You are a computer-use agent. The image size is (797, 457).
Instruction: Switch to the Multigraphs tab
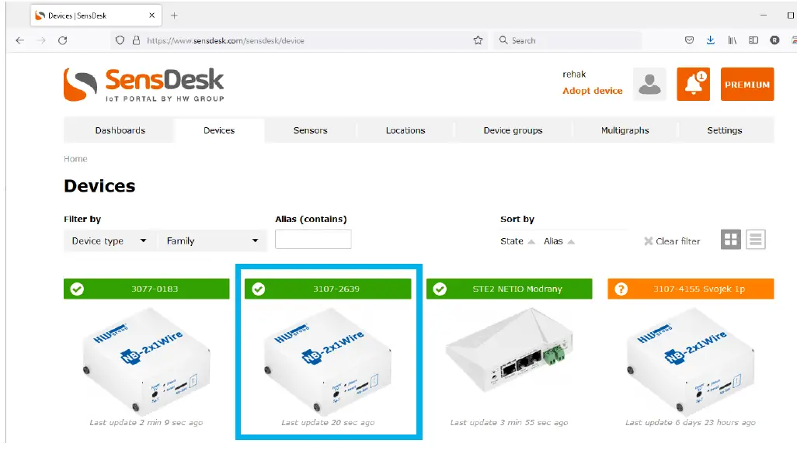(x=625, y=130)
